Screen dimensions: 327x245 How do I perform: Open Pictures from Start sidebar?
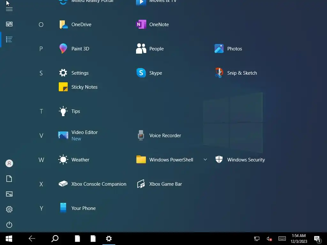(9, 194)
